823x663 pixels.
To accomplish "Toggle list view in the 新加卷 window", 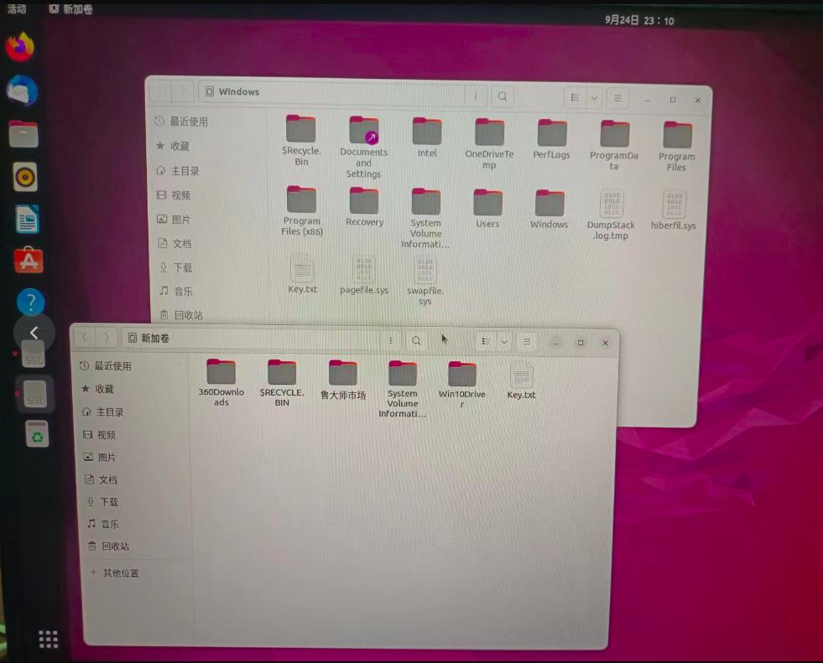I will click(x=486, y=341).
